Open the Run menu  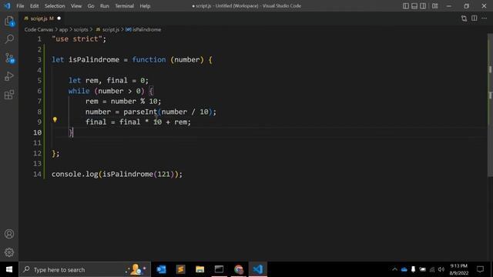(105, 6)
